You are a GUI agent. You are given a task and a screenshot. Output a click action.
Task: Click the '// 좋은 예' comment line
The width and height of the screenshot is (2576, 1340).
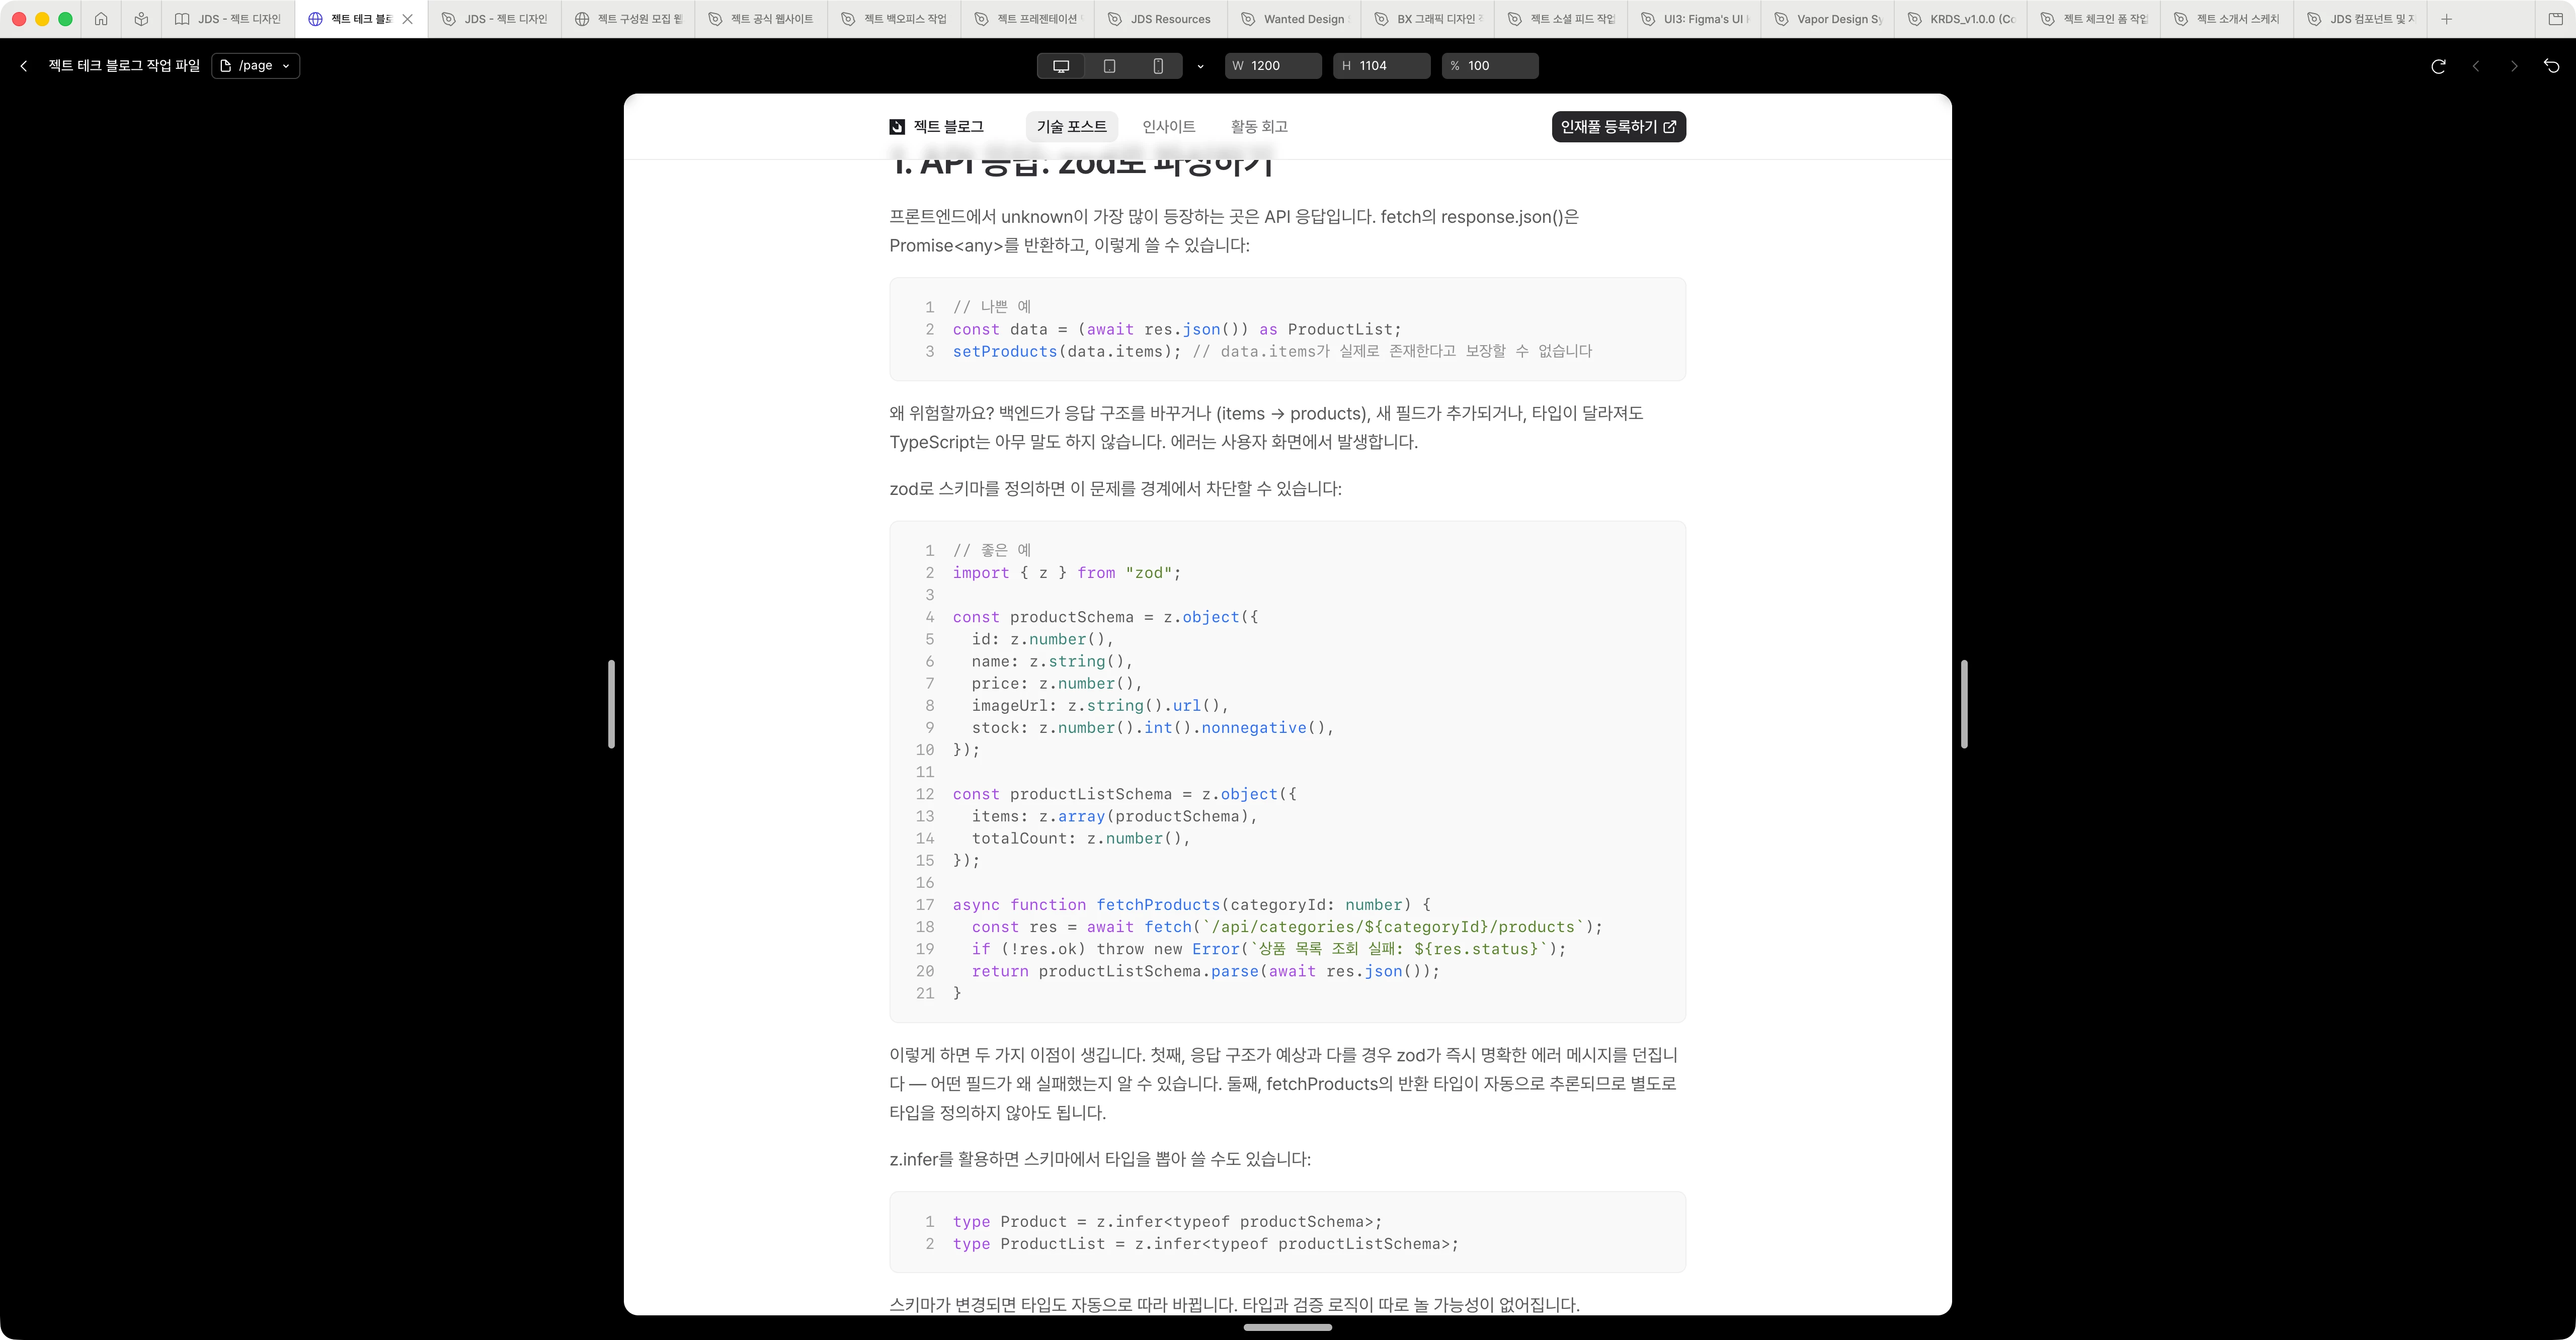pyautogui.click(x=992, y=550)
